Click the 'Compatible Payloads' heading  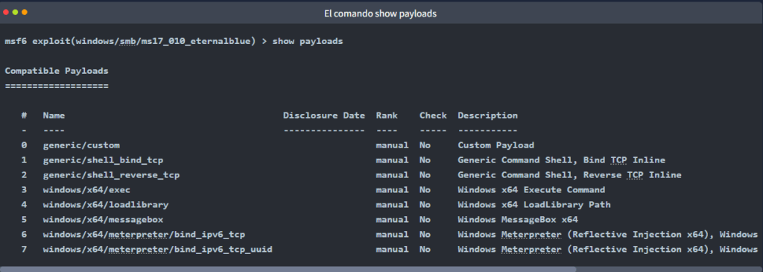(57, 71)
